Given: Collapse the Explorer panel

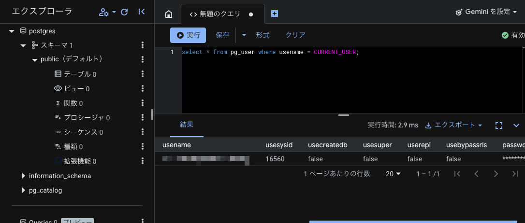Looking at the screenshot, I should coord(141,12).
